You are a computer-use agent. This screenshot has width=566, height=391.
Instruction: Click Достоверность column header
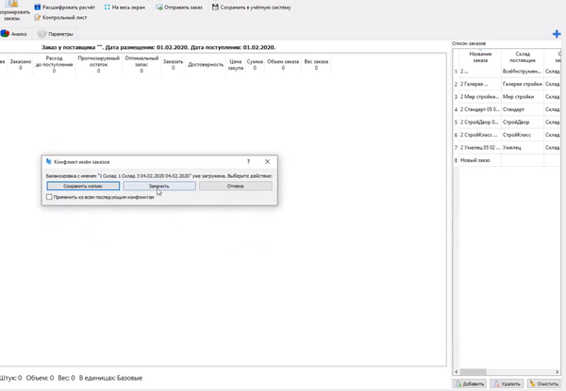coord(206,64)
